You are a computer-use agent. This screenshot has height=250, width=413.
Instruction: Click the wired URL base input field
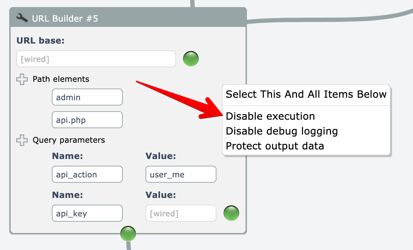(96, 59)
